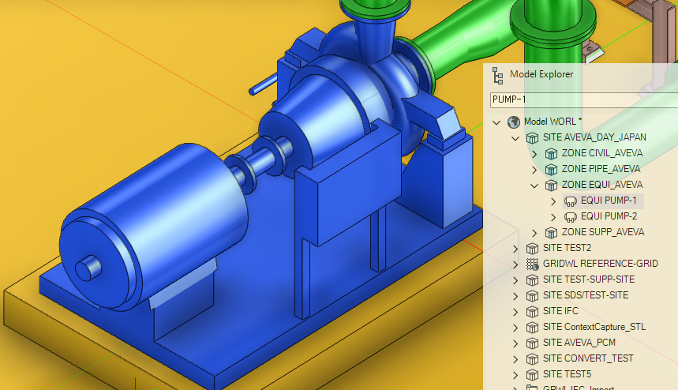Click the SITE IFC cube icon

[534, 311]
